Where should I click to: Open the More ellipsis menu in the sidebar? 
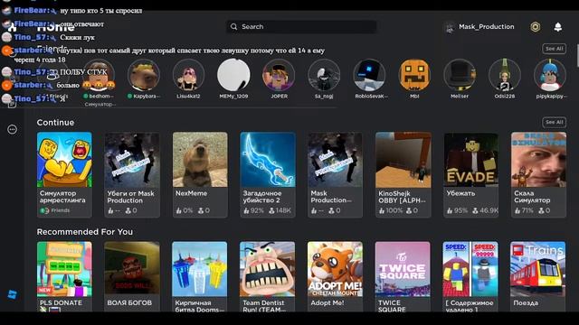(x=12, y=129)
